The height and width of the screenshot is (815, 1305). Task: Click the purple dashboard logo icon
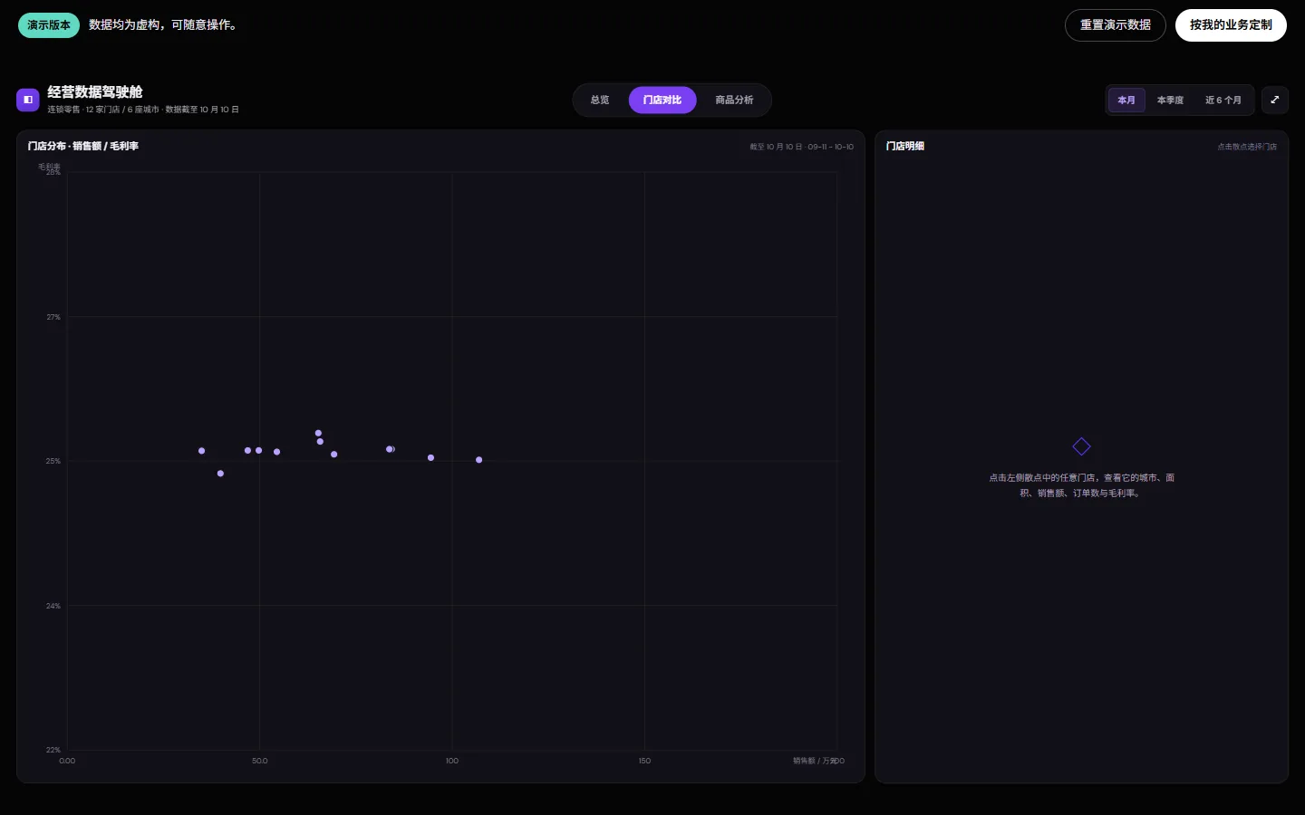27,100
